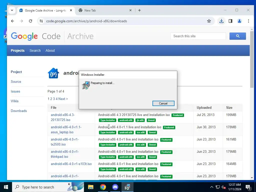256x192 pixels.
Task: Open Downloads in the sidebar
Action: click(19, 111)
